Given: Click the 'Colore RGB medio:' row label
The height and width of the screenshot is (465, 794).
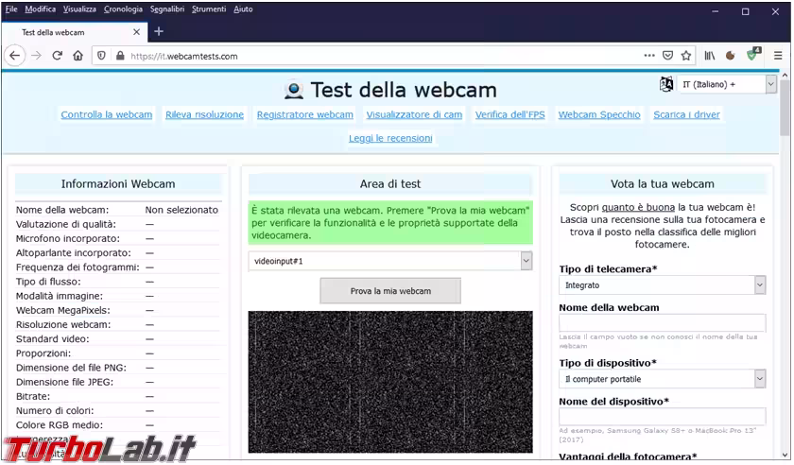Looking at the screenshot, I should (60, 425).
